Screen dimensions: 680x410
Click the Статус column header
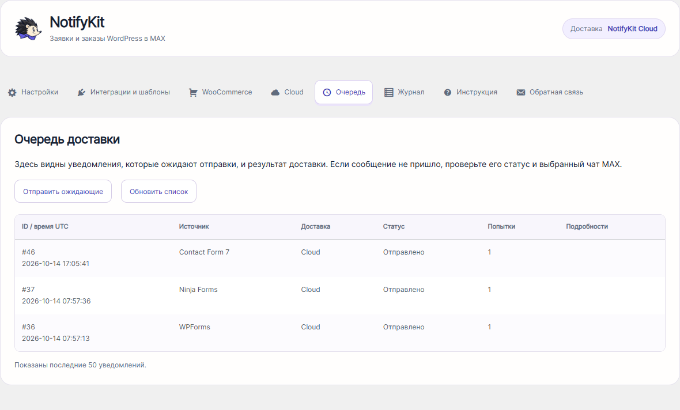click(x=394, y=226)
